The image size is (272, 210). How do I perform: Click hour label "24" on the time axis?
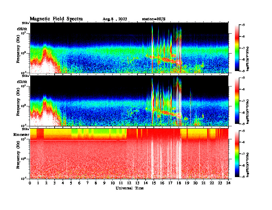click(x=228, y=183)
